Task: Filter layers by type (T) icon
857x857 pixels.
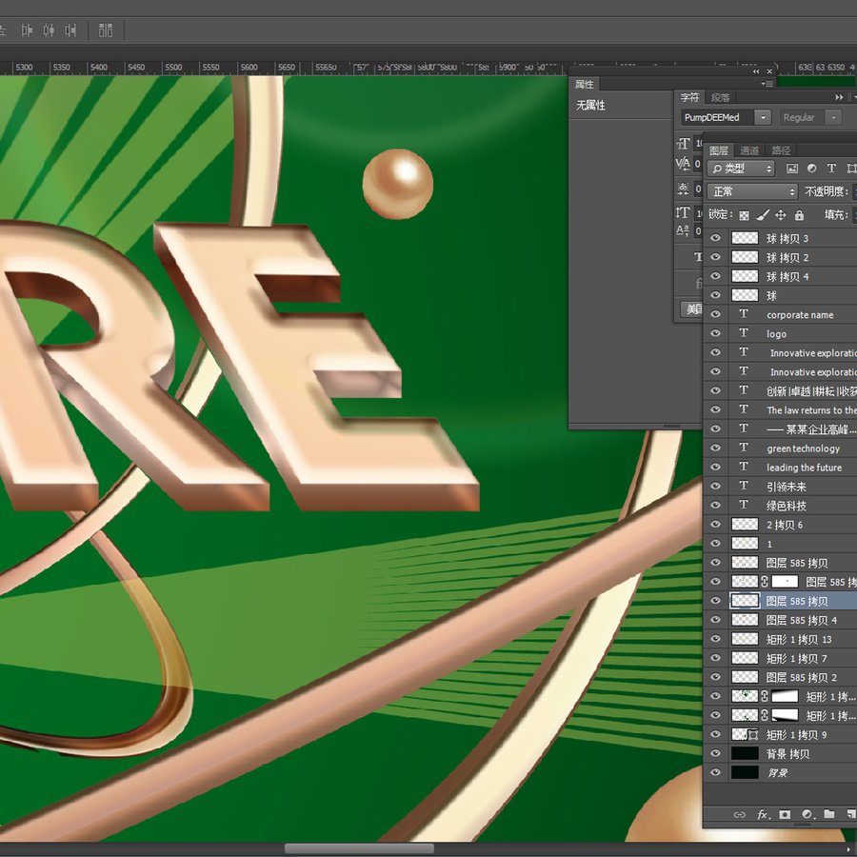Action: (x=831, y=169)
